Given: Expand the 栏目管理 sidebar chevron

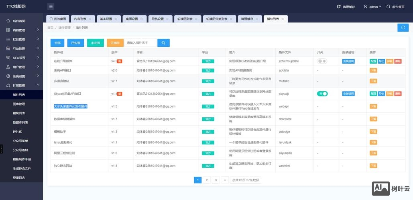Looking at the screenshot, I should click(38, 39).
